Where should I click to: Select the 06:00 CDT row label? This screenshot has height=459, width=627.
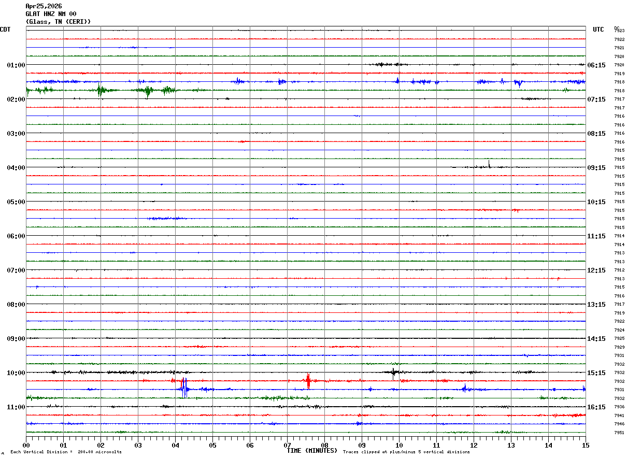[x=16, y=236]
